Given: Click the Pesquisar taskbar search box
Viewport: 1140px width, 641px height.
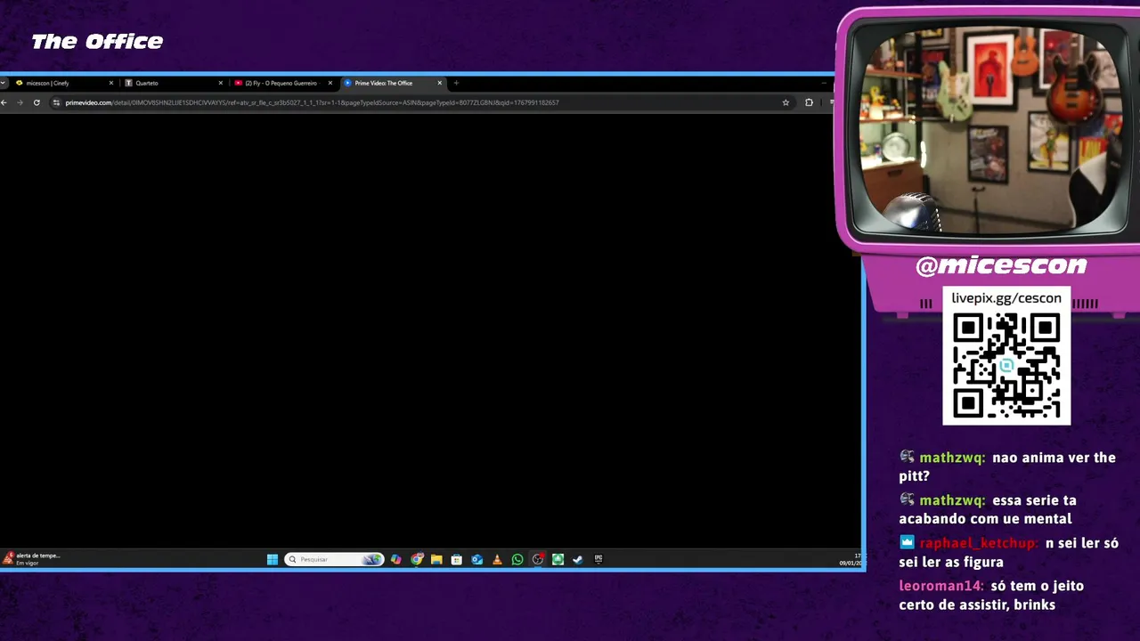Looking at the screenshot, I should point(334,559).
